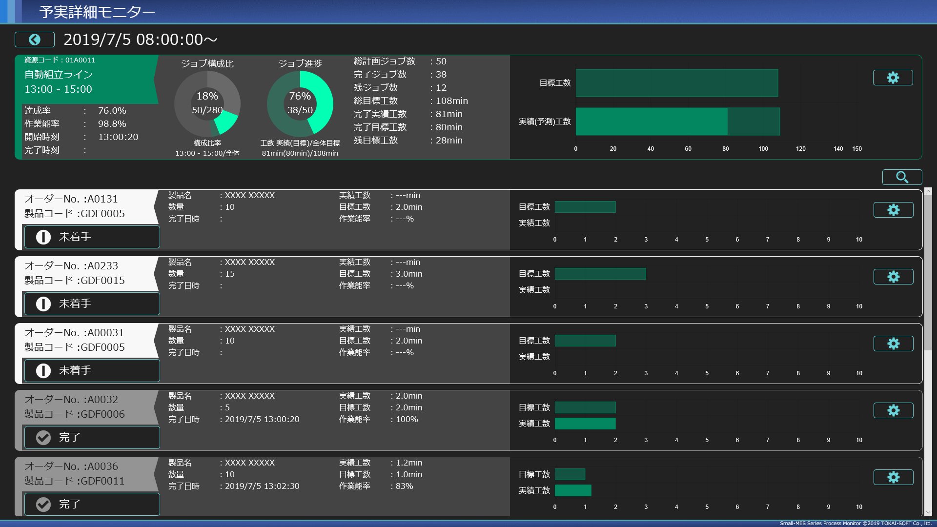Toggle 未着手 status of order A0131
937x527 pixels.
click(92, 237)
